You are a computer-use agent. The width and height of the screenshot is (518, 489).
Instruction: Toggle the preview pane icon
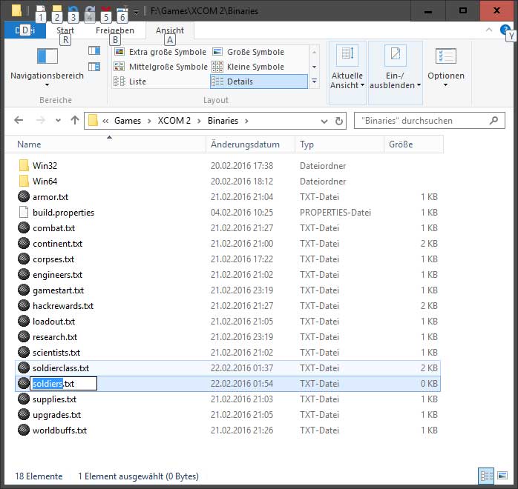(x=94, y=50)
